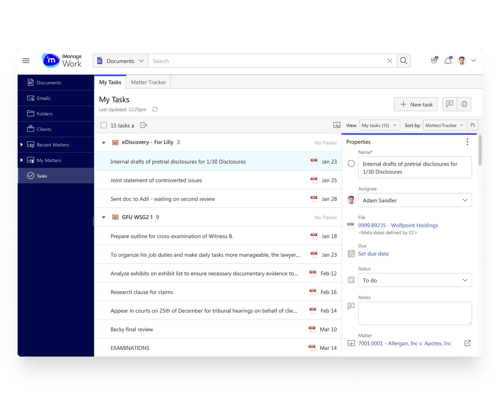
Task: Open the My tasks (15) view dropdown
Action: [379, 125]
